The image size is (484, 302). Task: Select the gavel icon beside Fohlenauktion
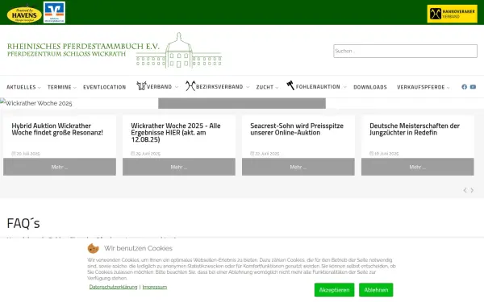290,85
